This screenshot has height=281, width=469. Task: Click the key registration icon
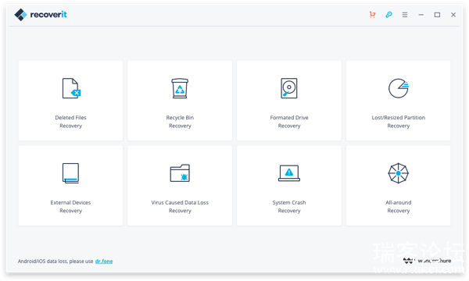point(388,15)
